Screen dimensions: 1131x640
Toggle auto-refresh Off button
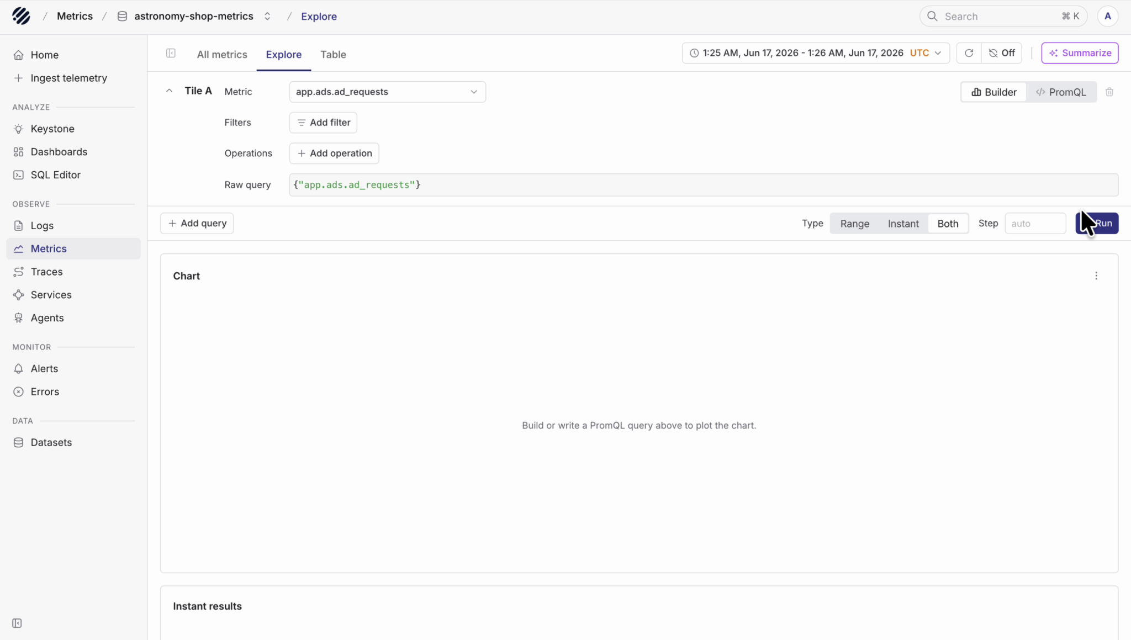click(x=1002, y=53)
